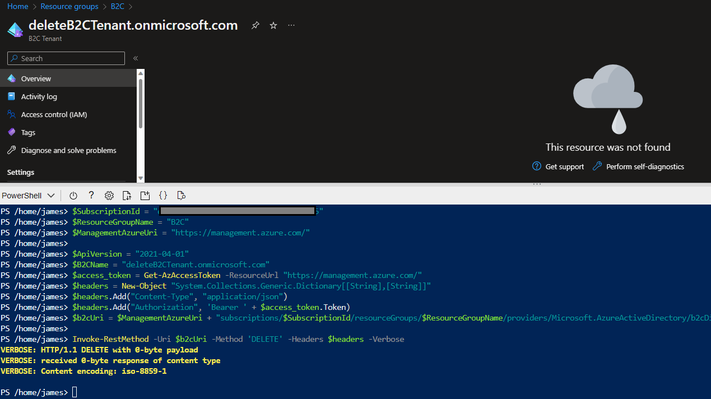This screenshot has width=711, height=399.
Task: Mark the resource as favorite star
Action: (x=273, y=25)
